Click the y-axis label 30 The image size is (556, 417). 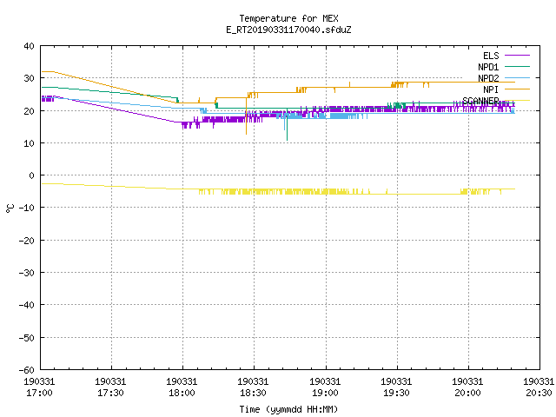tap(29, 78)
